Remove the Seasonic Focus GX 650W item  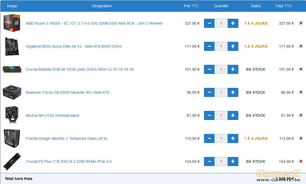(301, 92)
